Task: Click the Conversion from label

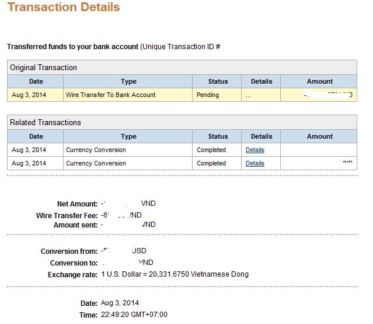Action: tap(69, 251)
